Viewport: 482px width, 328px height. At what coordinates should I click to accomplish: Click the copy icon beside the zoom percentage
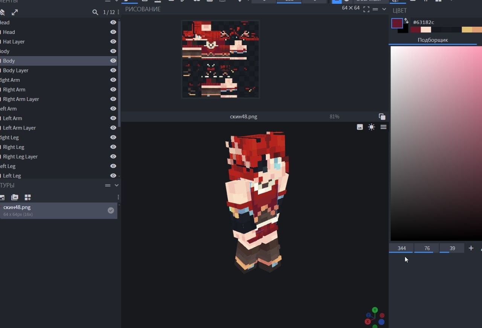[x=382, y=117]
